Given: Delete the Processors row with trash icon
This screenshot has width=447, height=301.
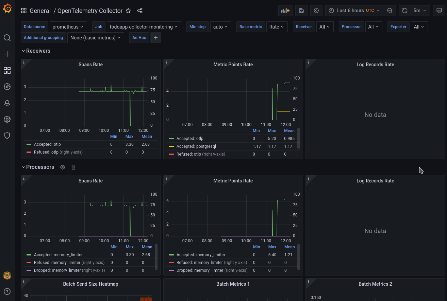Looking at the screenshot, I should (x=73, y=167).
